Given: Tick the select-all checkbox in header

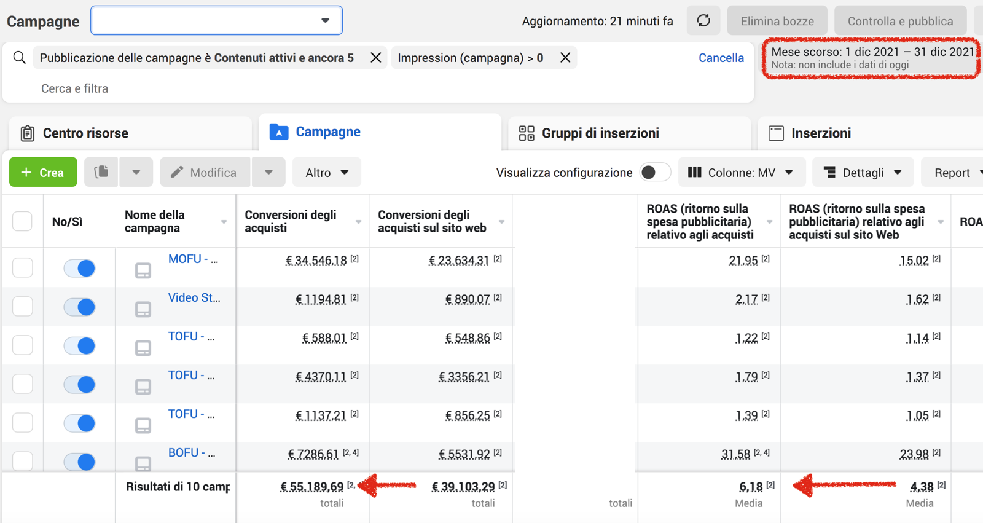Looking at the screenshot, I should click(x=23, y=221).
